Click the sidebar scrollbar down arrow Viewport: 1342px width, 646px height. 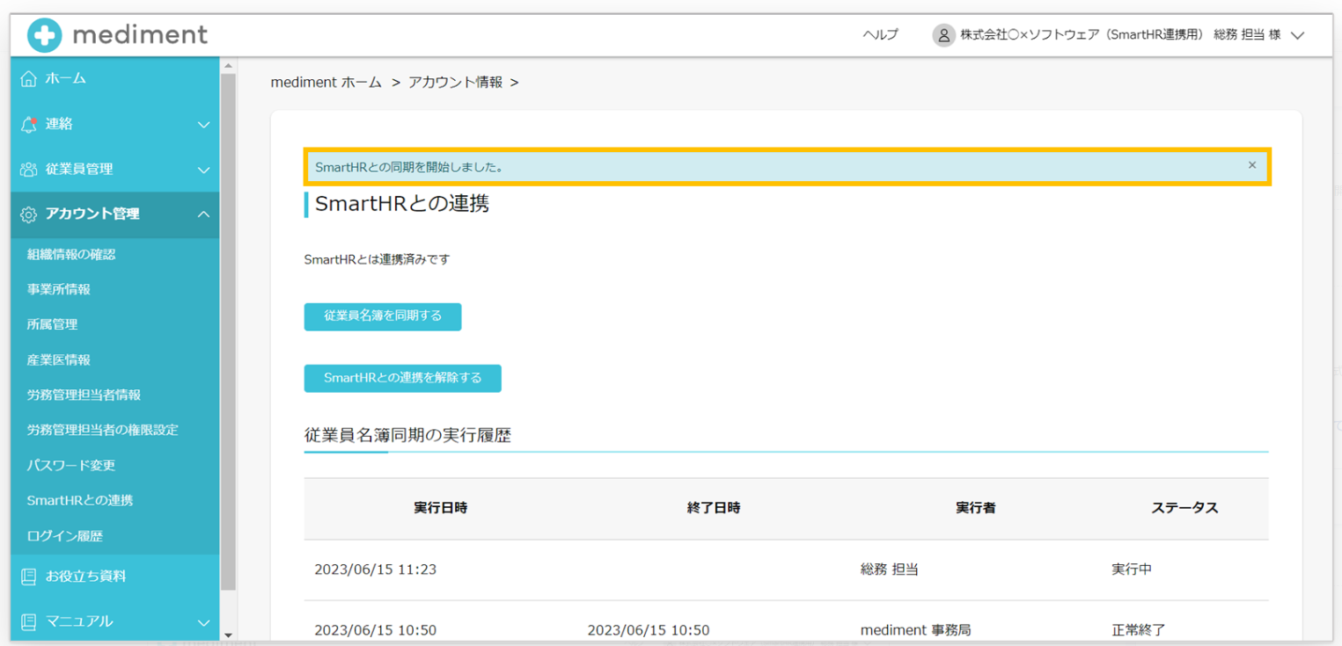[x=229, y=635]
